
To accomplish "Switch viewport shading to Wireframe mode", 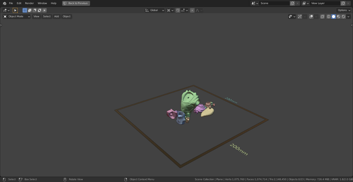I will (x=329, y=17).
